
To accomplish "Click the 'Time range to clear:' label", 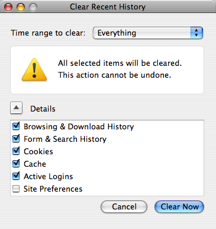I will pyautogui.click(x=48, y=33).
